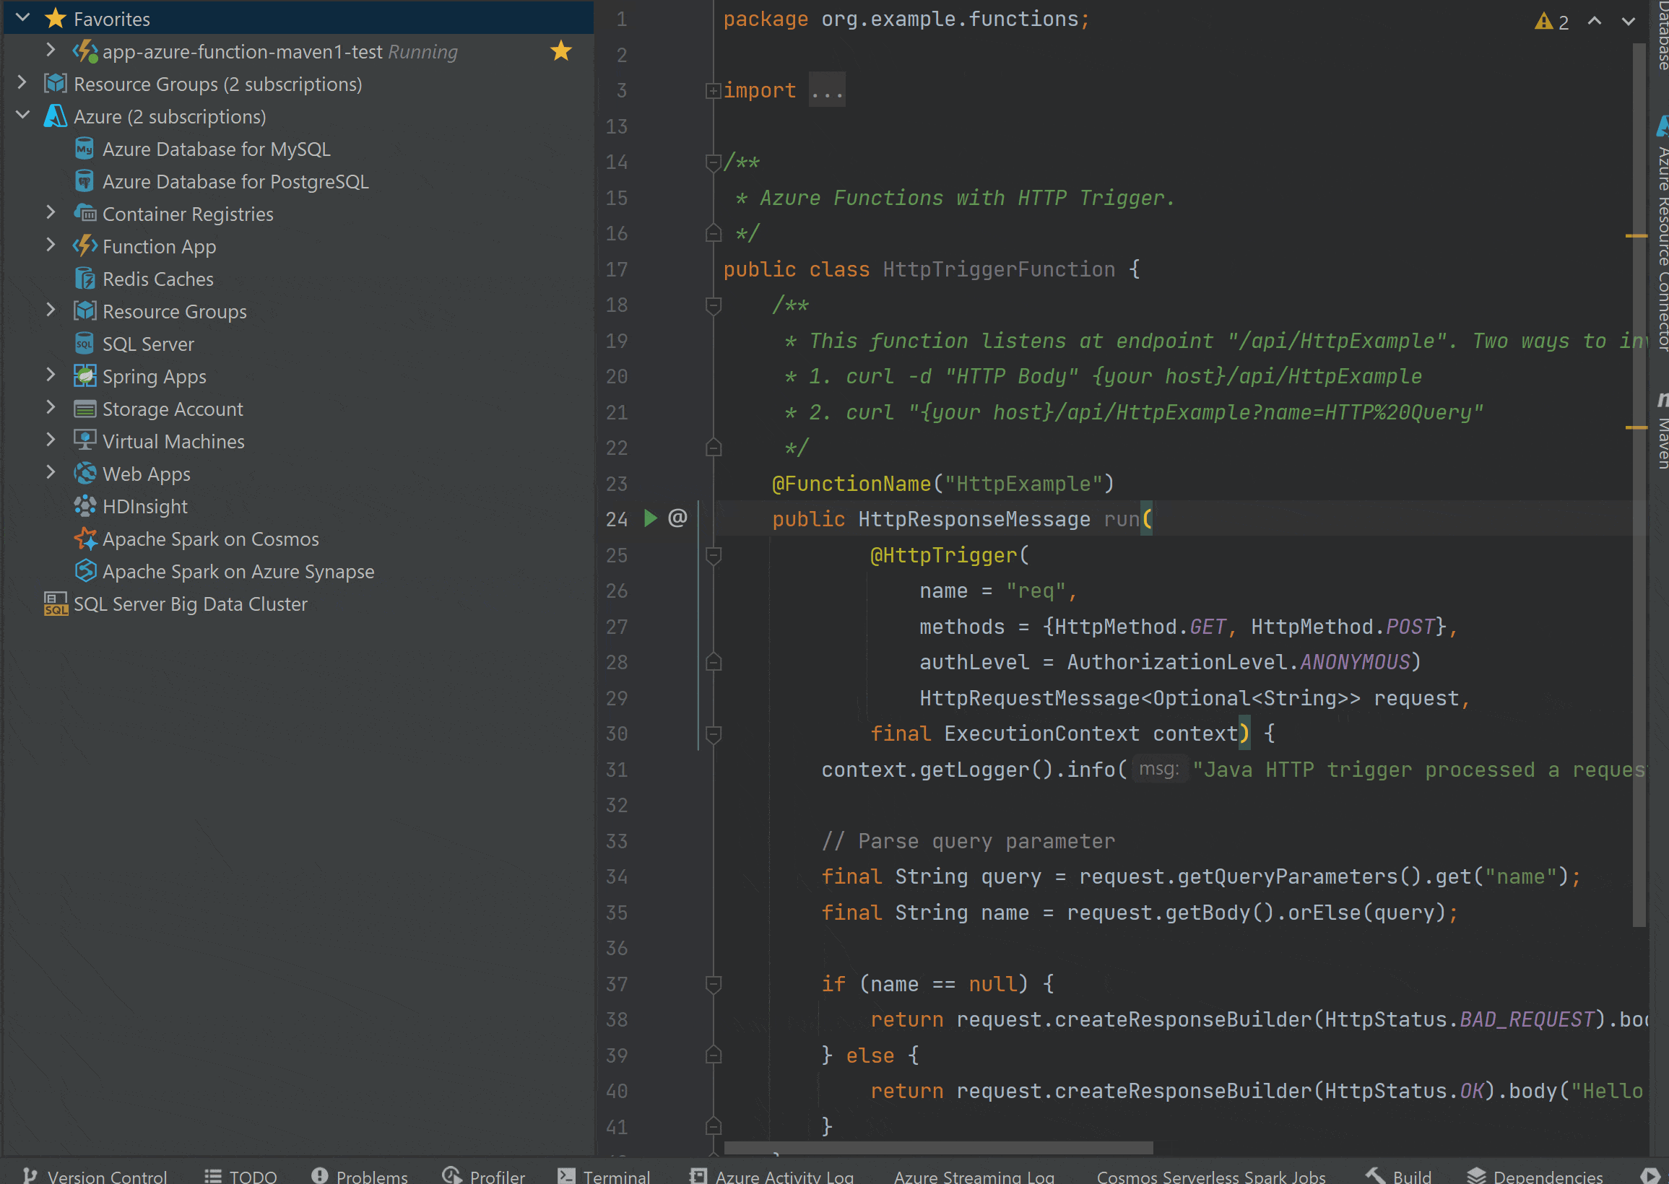
Task: Unfavorite app-azure-function-maven1-test with yellow star
Action: pyautogui.click(x=560, y=51)
